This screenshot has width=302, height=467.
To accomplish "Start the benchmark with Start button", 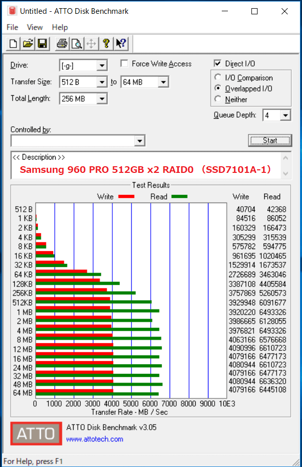I will (270, 140).
